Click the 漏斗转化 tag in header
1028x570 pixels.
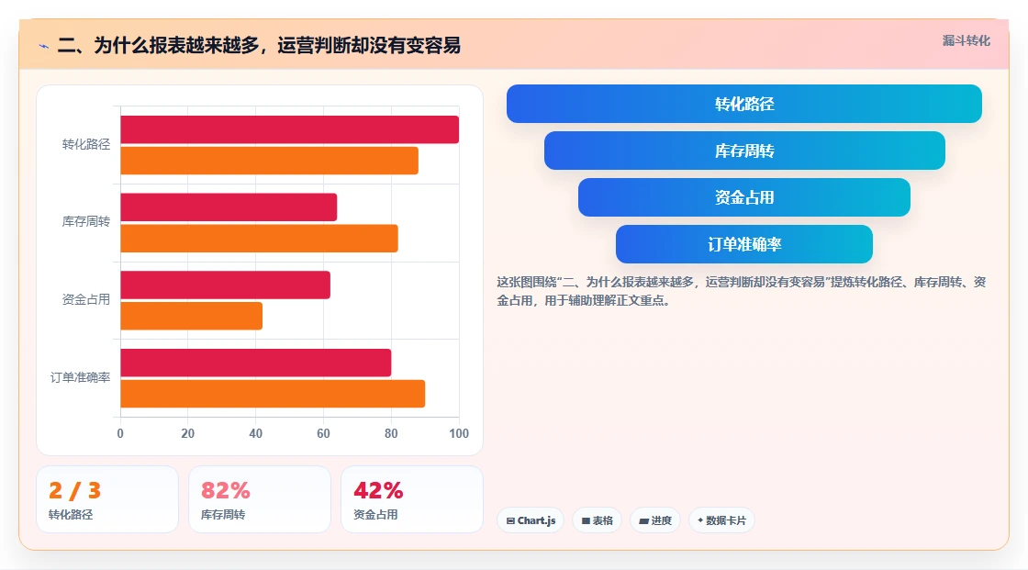tap(966, 40)
